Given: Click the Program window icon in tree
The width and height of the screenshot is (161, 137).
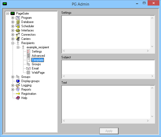Looking at the screenshot, I should (18, 18).
